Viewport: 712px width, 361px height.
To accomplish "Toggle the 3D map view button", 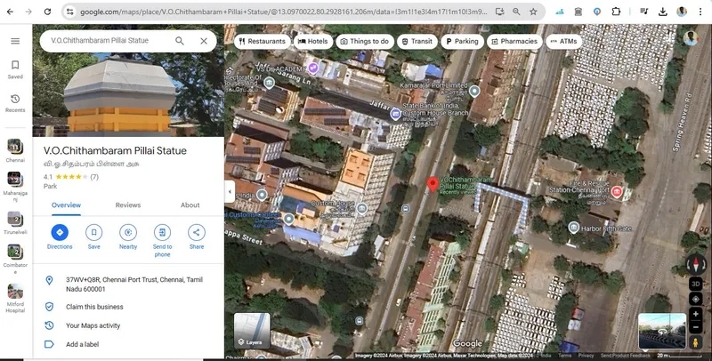I will (696, 284).
